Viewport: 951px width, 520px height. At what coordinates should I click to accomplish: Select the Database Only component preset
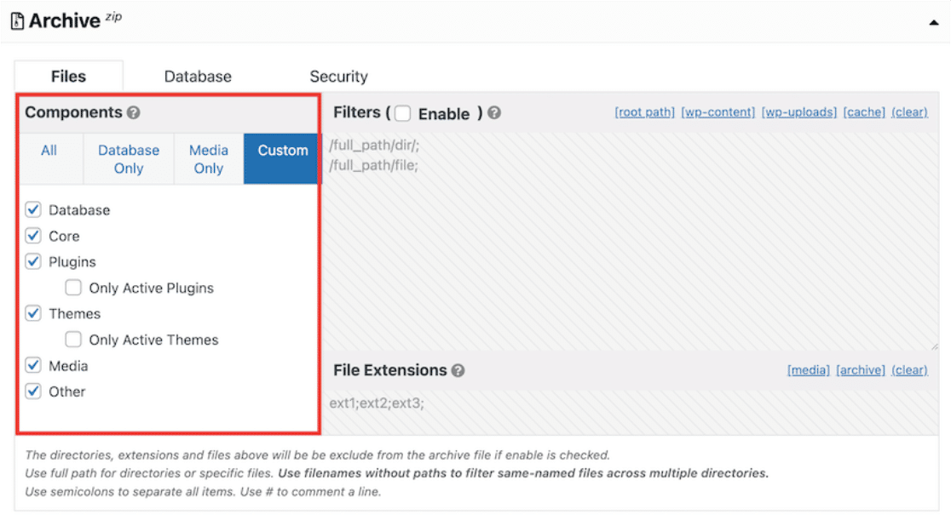click(129, 159)
